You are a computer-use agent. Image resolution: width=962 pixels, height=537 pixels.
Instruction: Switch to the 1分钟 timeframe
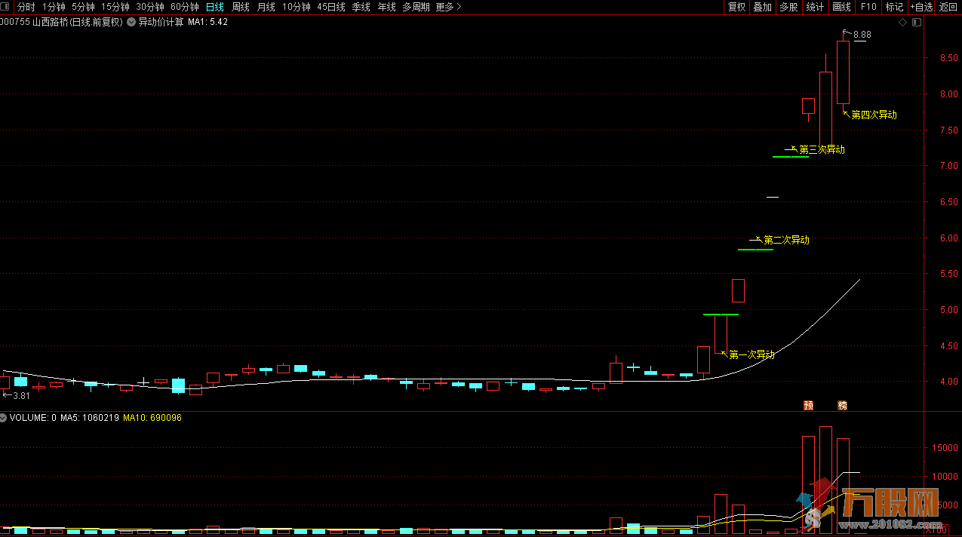[54, 7]
